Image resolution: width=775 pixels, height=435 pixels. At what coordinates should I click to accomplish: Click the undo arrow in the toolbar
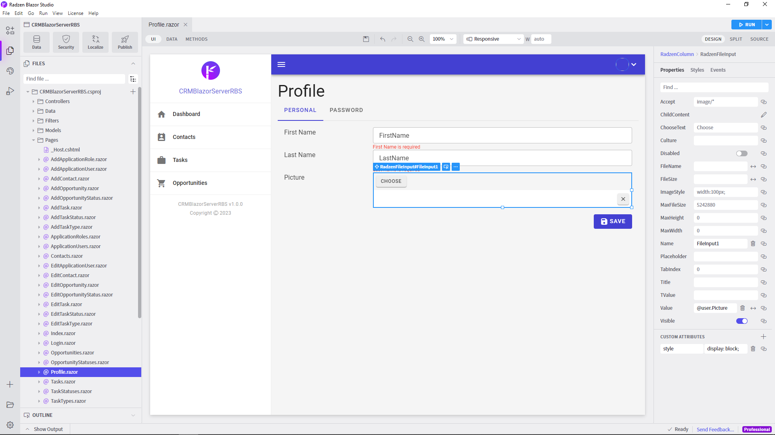point(383,39)
